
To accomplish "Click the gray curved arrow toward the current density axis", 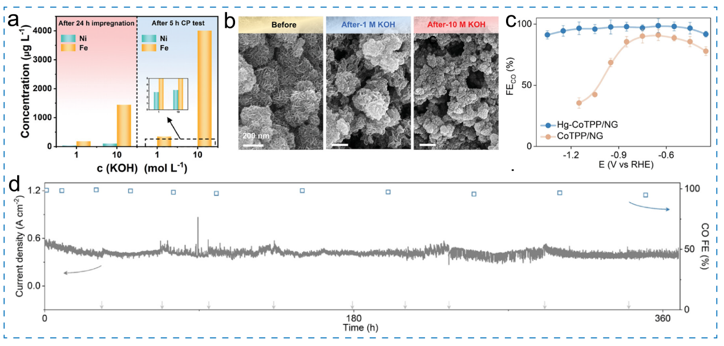I will [82, 270].
